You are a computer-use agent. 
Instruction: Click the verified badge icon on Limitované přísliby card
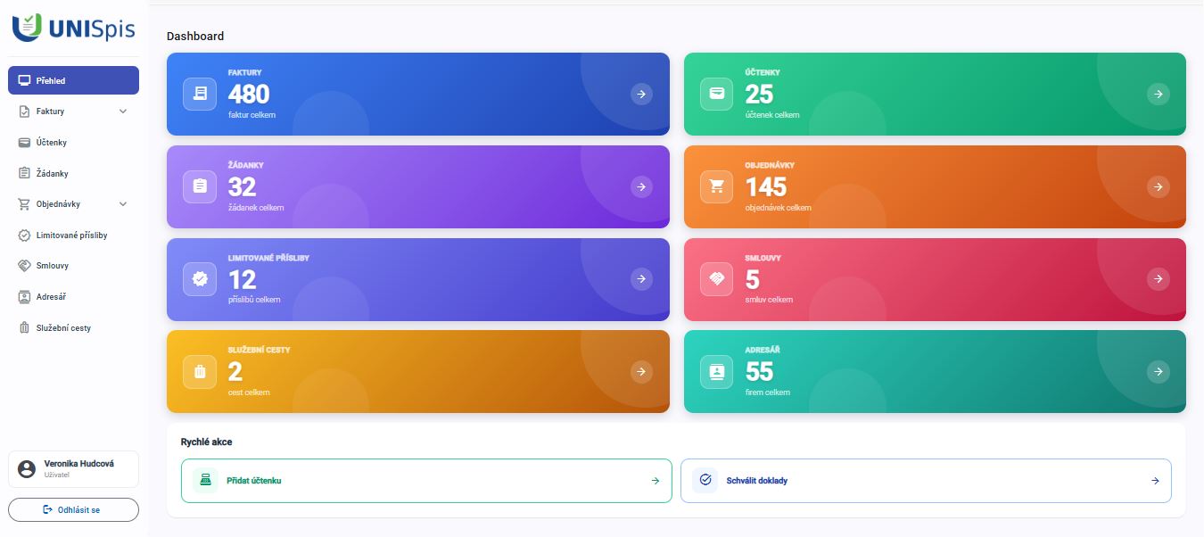click(200, 279)
